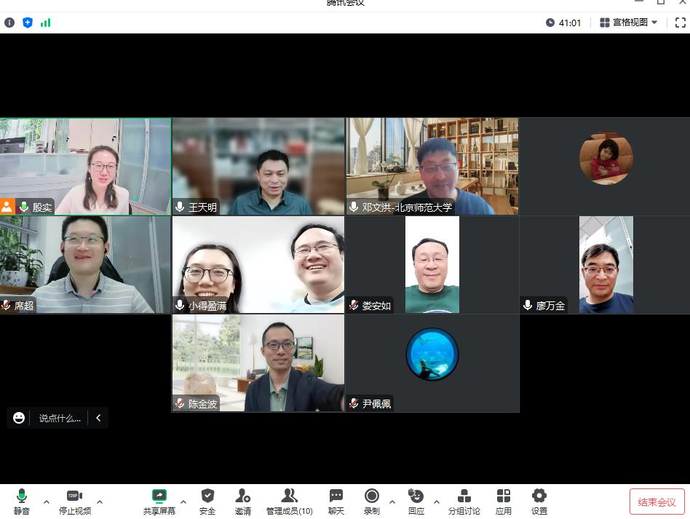Expand audio options arrow beside 静音
This screenshot has height=519, width=690.
pyautogui.click(x=47, y=502)
